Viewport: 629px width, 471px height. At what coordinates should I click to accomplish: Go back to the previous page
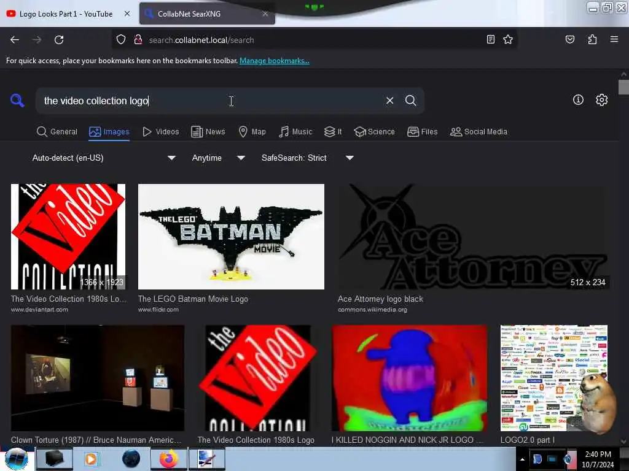(15, 40)
